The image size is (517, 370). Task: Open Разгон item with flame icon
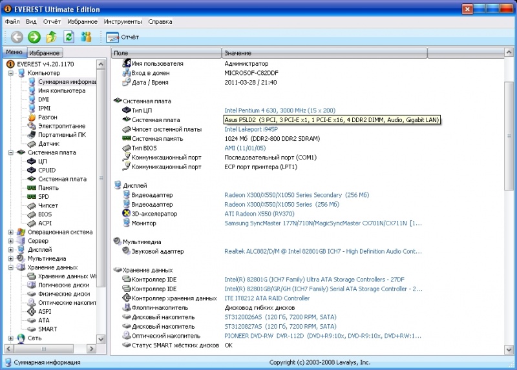coord(48,117)
